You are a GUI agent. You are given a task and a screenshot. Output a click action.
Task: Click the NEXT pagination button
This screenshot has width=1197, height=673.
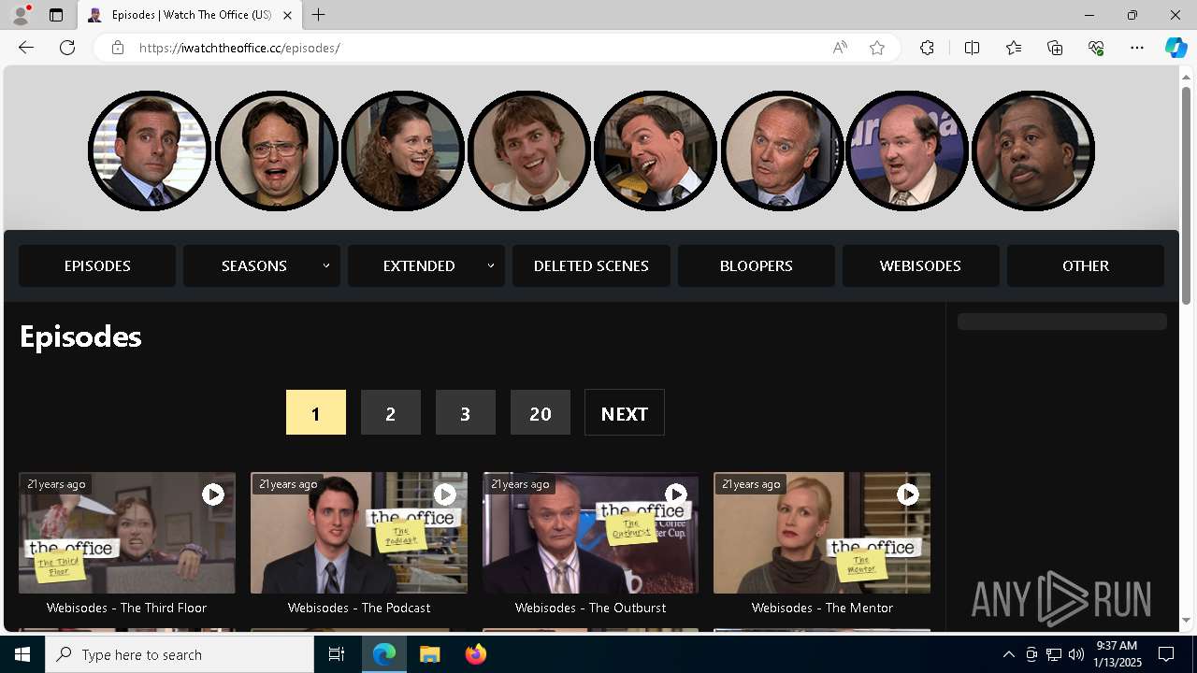(x=625, y=412)
